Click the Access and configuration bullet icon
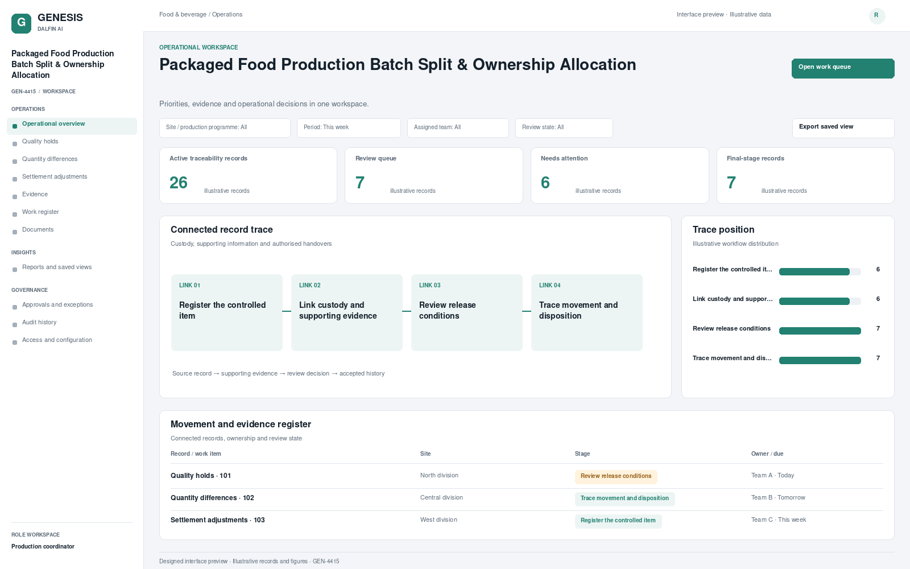Image resolution: width=910 pixels, height=569 pixels. [x=15, y=343]
